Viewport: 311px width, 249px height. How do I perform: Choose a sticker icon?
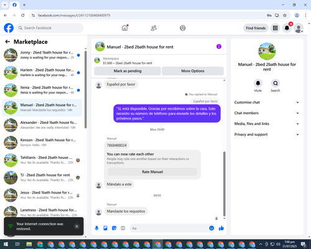(114, 228)
